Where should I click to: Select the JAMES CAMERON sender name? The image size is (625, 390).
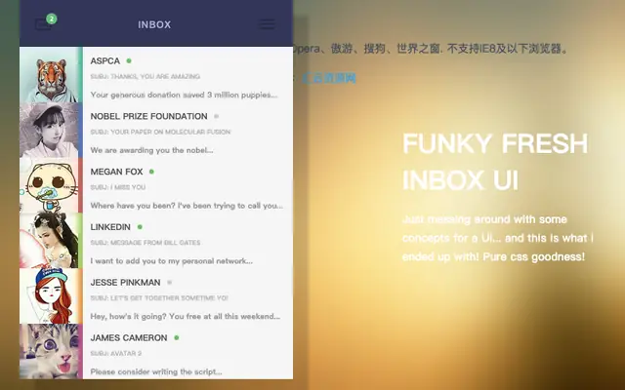point(129,337)
